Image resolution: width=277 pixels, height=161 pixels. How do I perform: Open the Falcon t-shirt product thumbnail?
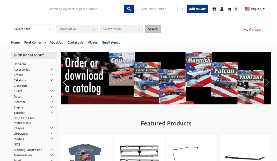85,152
